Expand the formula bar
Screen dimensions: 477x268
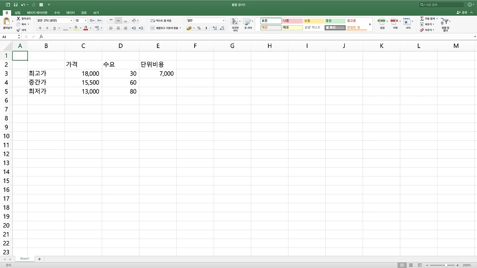[x=475, y=37]
